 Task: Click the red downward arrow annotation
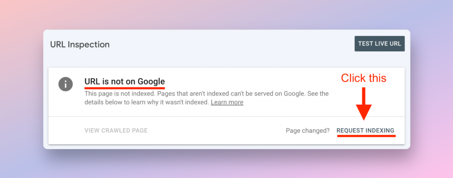coord(364,103)
